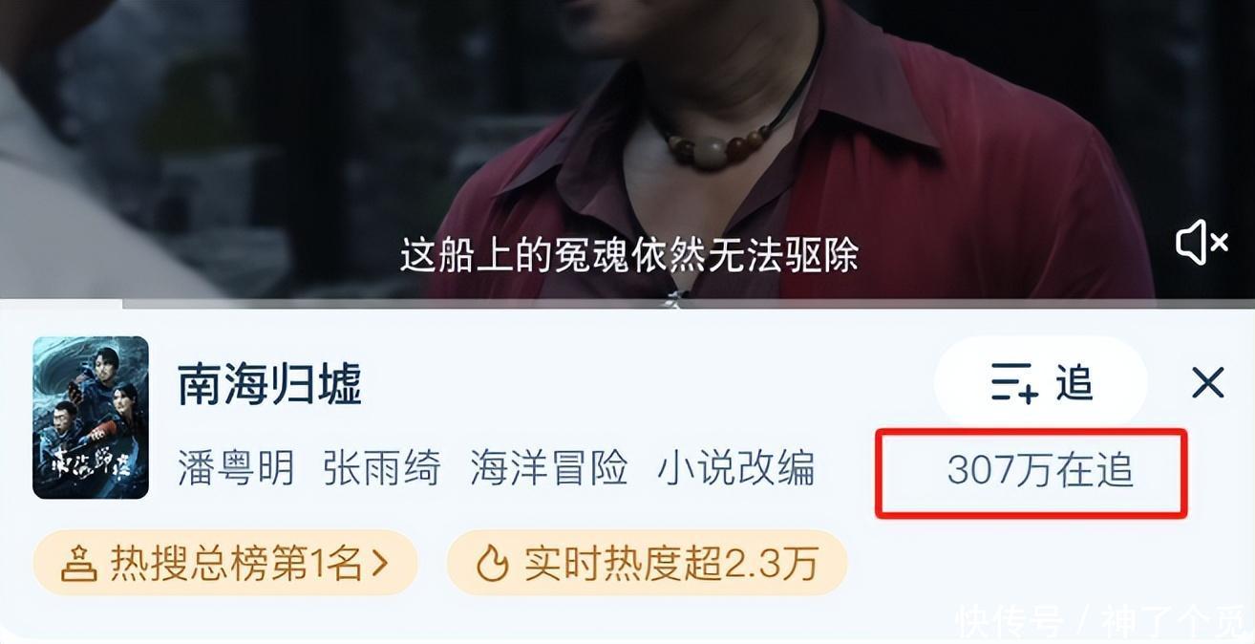Click the add-to-list icon beside 追
This screenshot has height=644, width=1255.
[x=1014, y=382]
